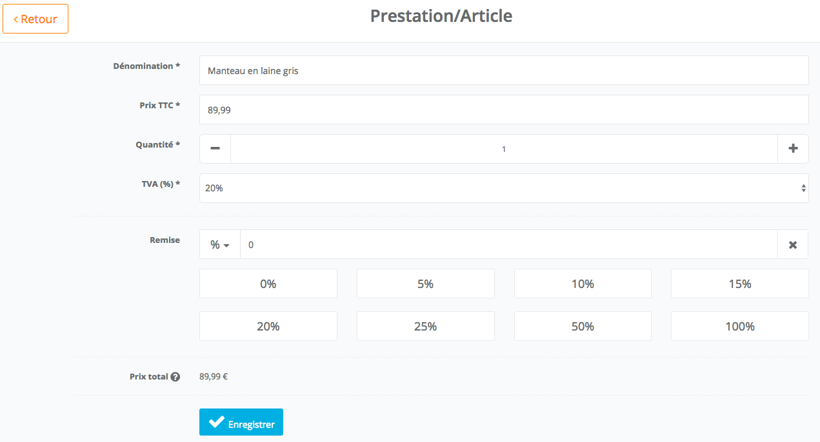Click the Prix total help question mark

point(175,377)
